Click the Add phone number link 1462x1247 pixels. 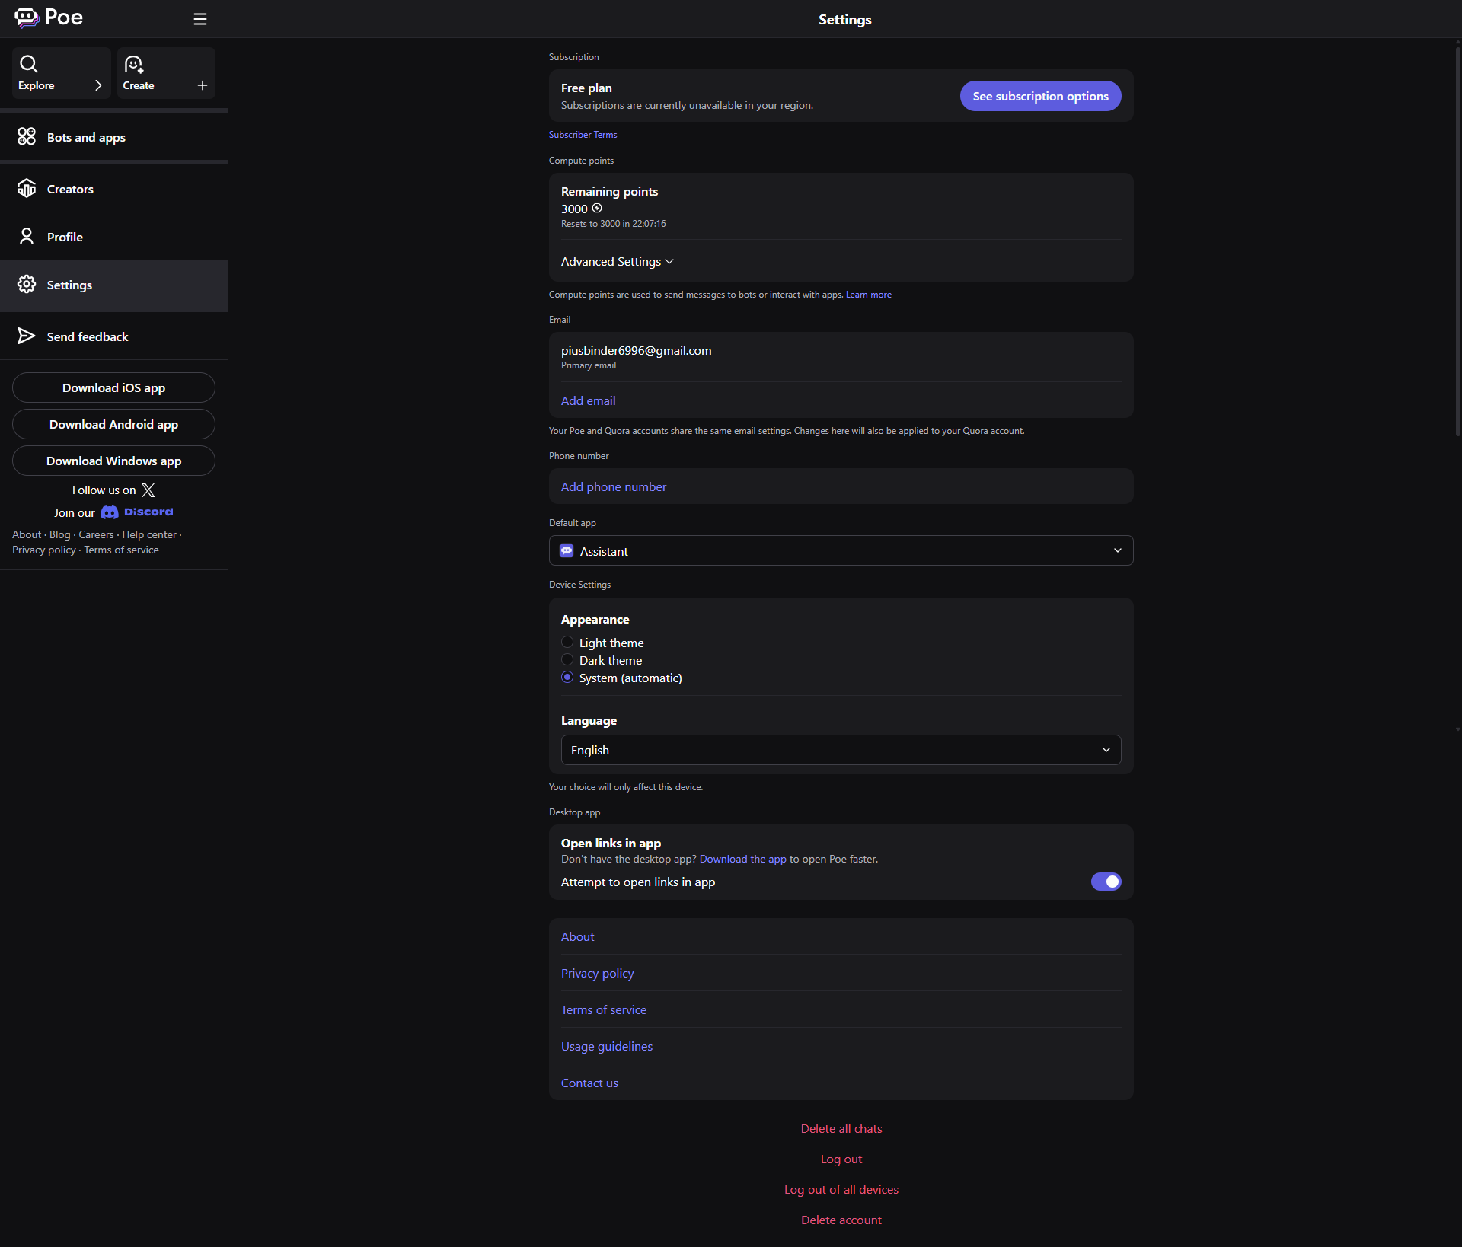click(x=614, y=487)
